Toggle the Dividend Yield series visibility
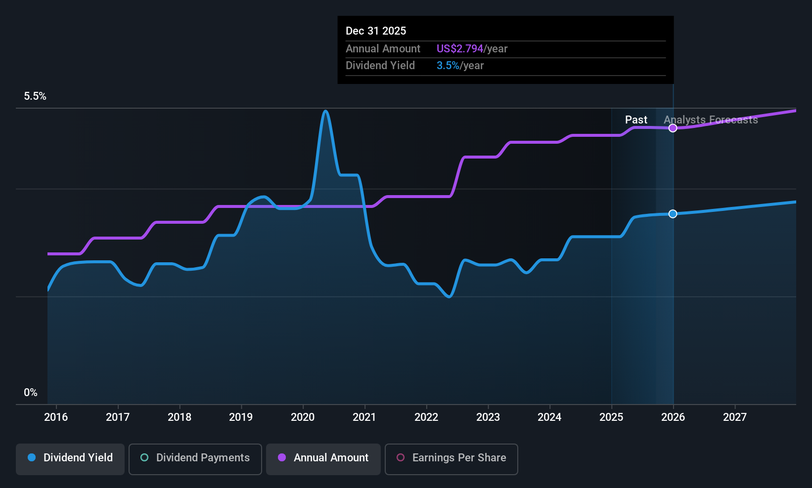Screen dimensions: 812x488 pos(70,458)
